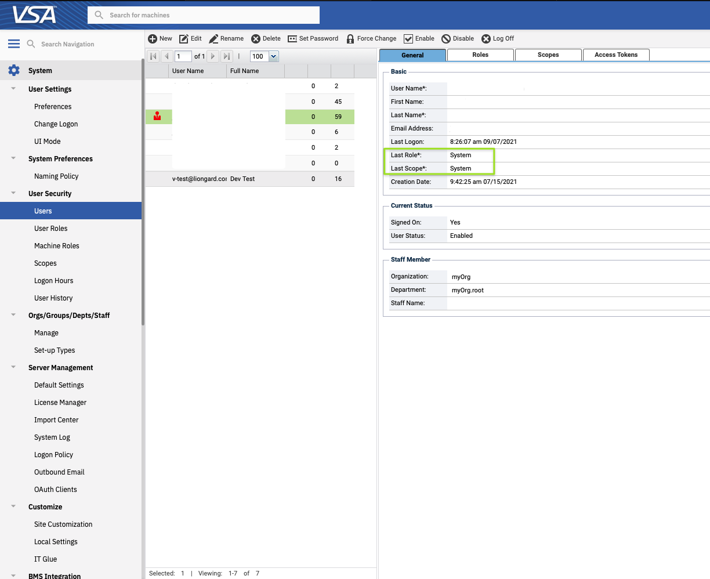The height and width of the screenshot is (579, 710).
Task: Open License Manager in navigation
Action: pyautogui.click(x=60, y=402)
